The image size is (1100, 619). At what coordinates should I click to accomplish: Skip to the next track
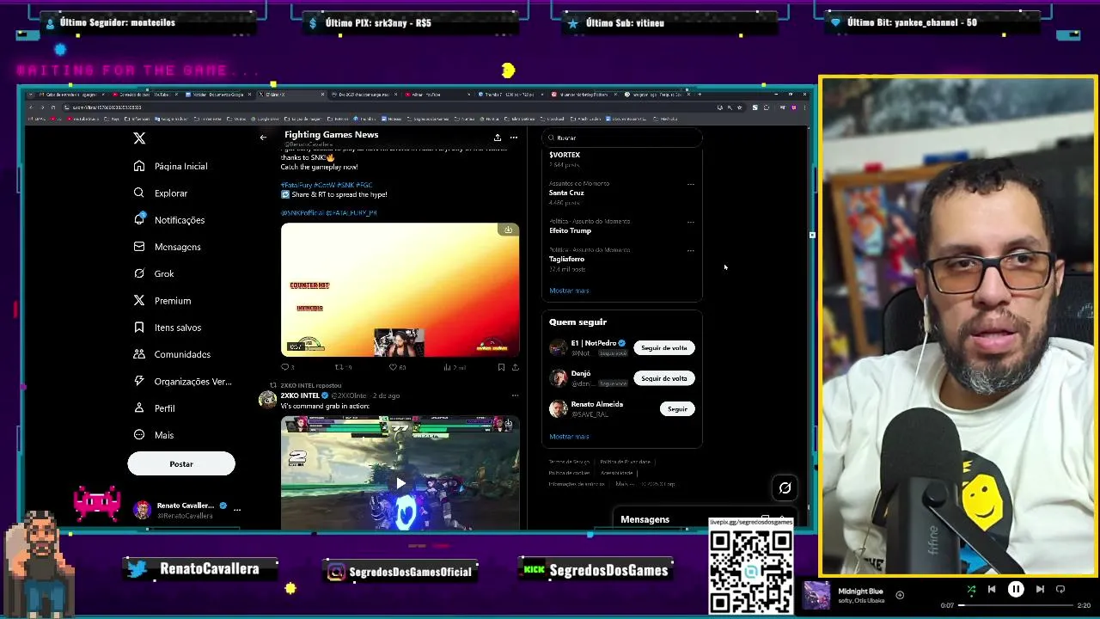(1040, 589)
